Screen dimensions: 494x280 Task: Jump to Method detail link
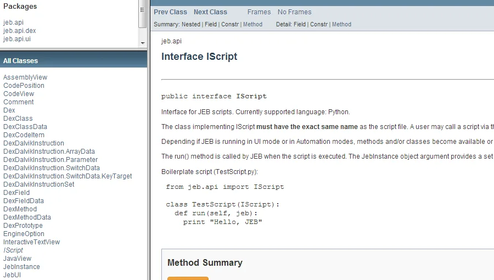(341, 24)
